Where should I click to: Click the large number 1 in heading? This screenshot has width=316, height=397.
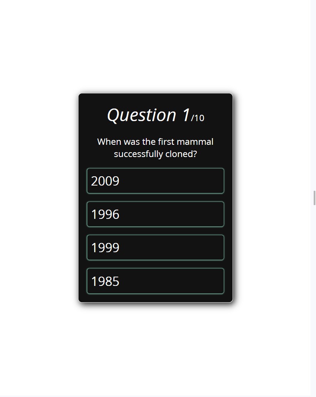[x=186, y=115]
